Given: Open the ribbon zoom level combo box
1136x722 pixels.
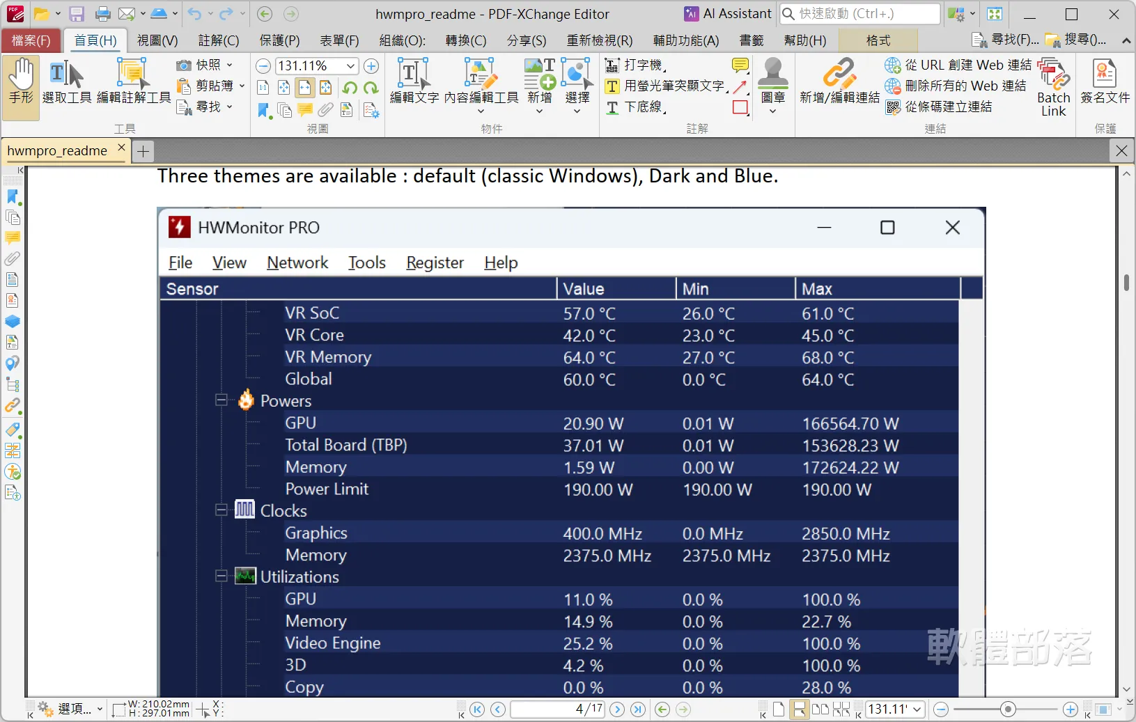Looking at the screenshot, I should click(317, 66).
